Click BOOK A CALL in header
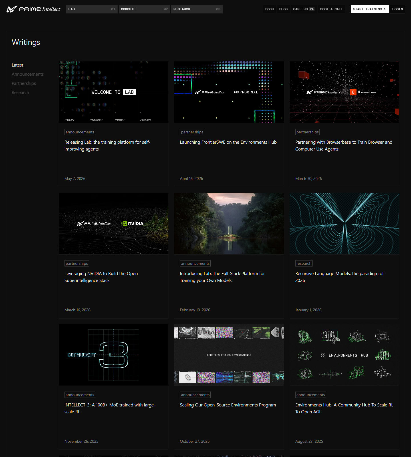 click(x=331, y=9)
